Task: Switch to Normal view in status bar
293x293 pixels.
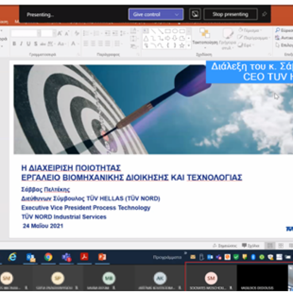Action: pos(270,246)
